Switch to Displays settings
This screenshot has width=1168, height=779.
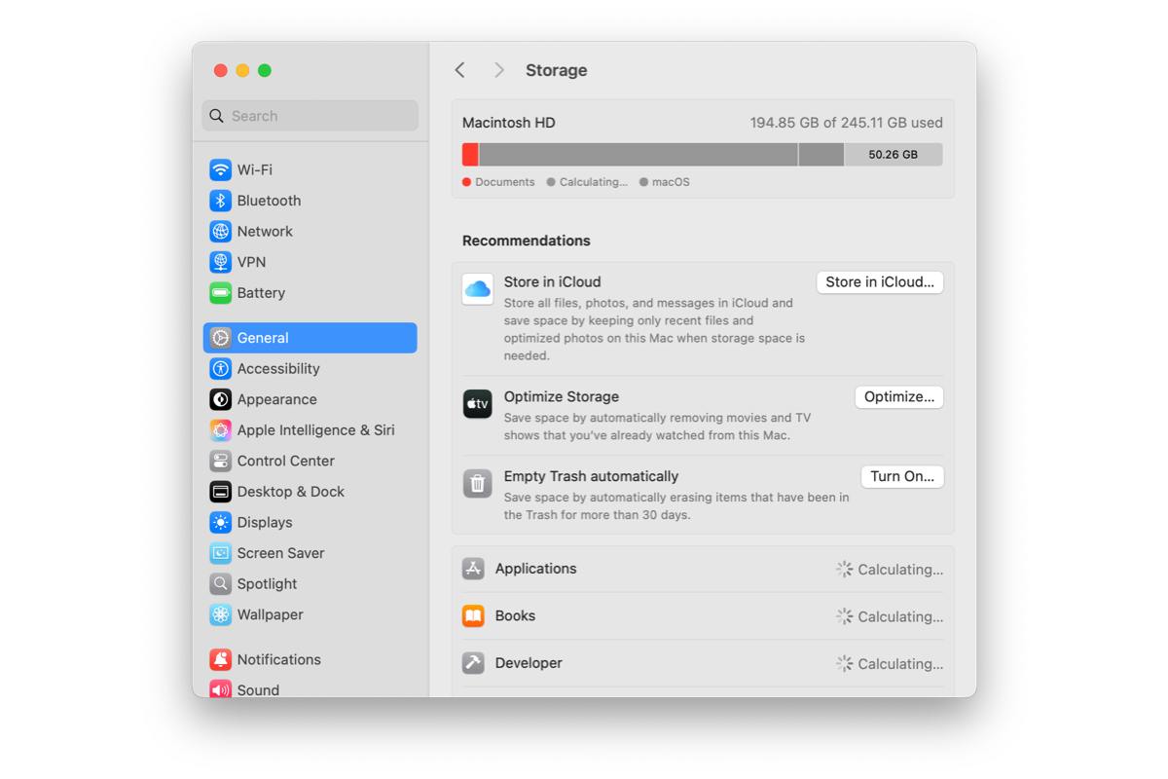point(310,523)
